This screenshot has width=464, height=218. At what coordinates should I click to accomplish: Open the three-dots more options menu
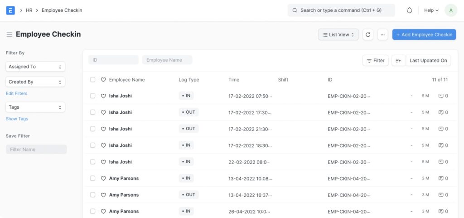pos(382,35)
